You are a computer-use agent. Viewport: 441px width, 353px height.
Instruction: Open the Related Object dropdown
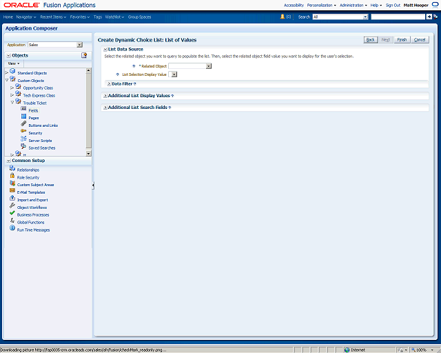pyautogui.click(x=208, y=66)
